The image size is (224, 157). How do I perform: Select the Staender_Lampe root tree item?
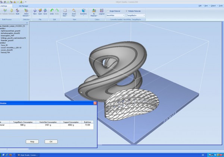click(x=12, y=26)
